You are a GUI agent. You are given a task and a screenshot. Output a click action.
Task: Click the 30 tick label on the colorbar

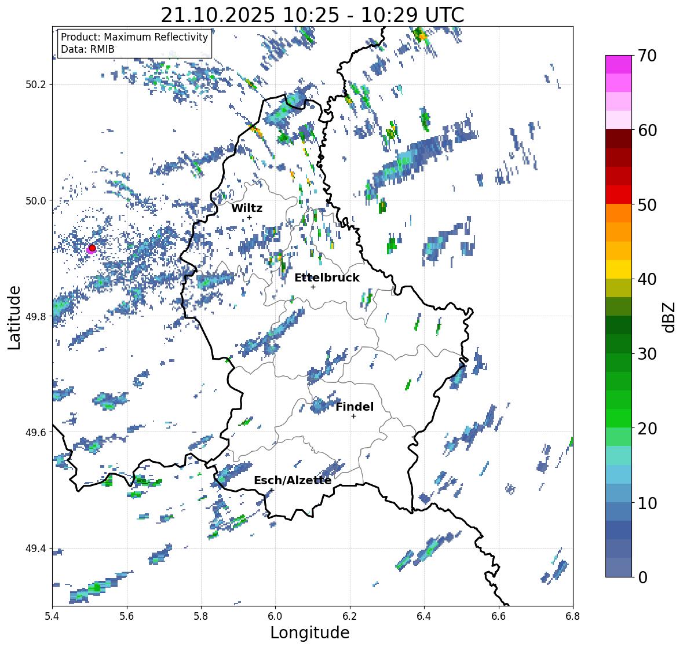[x=647, y=353]
